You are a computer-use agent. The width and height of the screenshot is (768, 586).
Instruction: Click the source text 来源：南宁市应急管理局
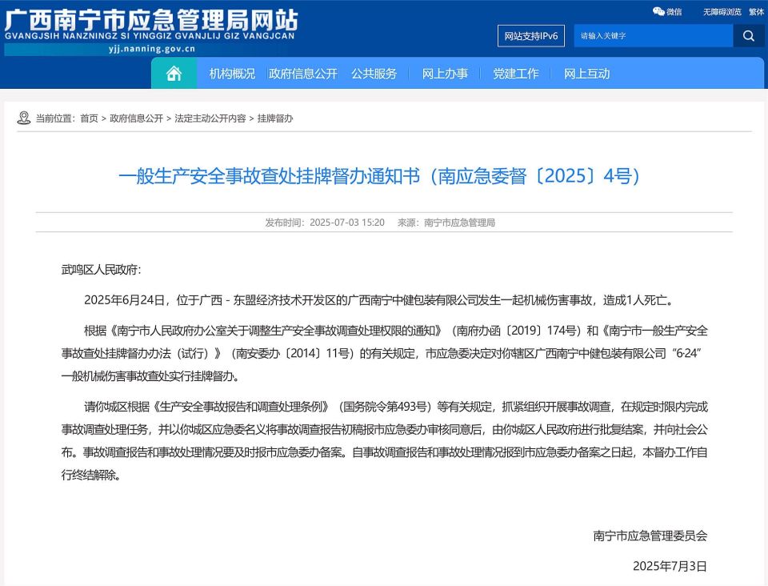point(446,223)
